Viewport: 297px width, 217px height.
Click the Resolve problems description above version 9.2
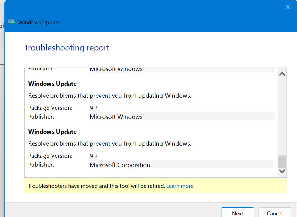click(x=110, y=144)
